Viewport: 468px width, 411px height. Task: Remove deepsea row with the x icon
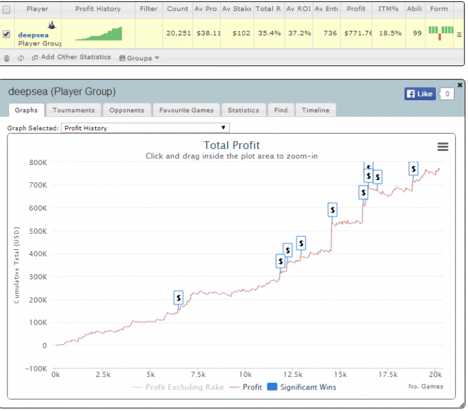[x=459, y=34]
